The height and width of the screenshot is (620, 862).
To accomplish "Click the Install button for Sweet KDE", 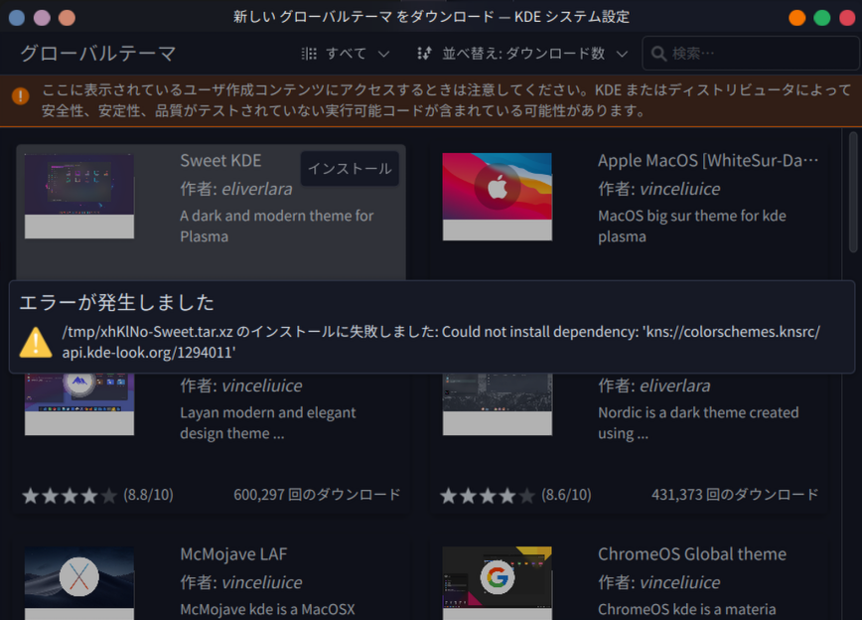I will (x=350, y=168).
